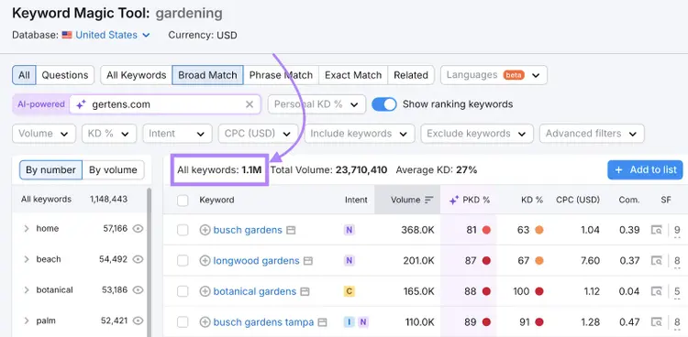
Task: Toggle eye icon for beach group
Action: pos(139,259)
